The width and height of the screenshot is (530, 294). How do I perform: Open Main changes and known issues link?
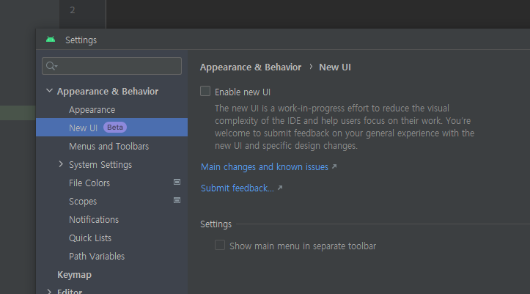coord(265,167)
